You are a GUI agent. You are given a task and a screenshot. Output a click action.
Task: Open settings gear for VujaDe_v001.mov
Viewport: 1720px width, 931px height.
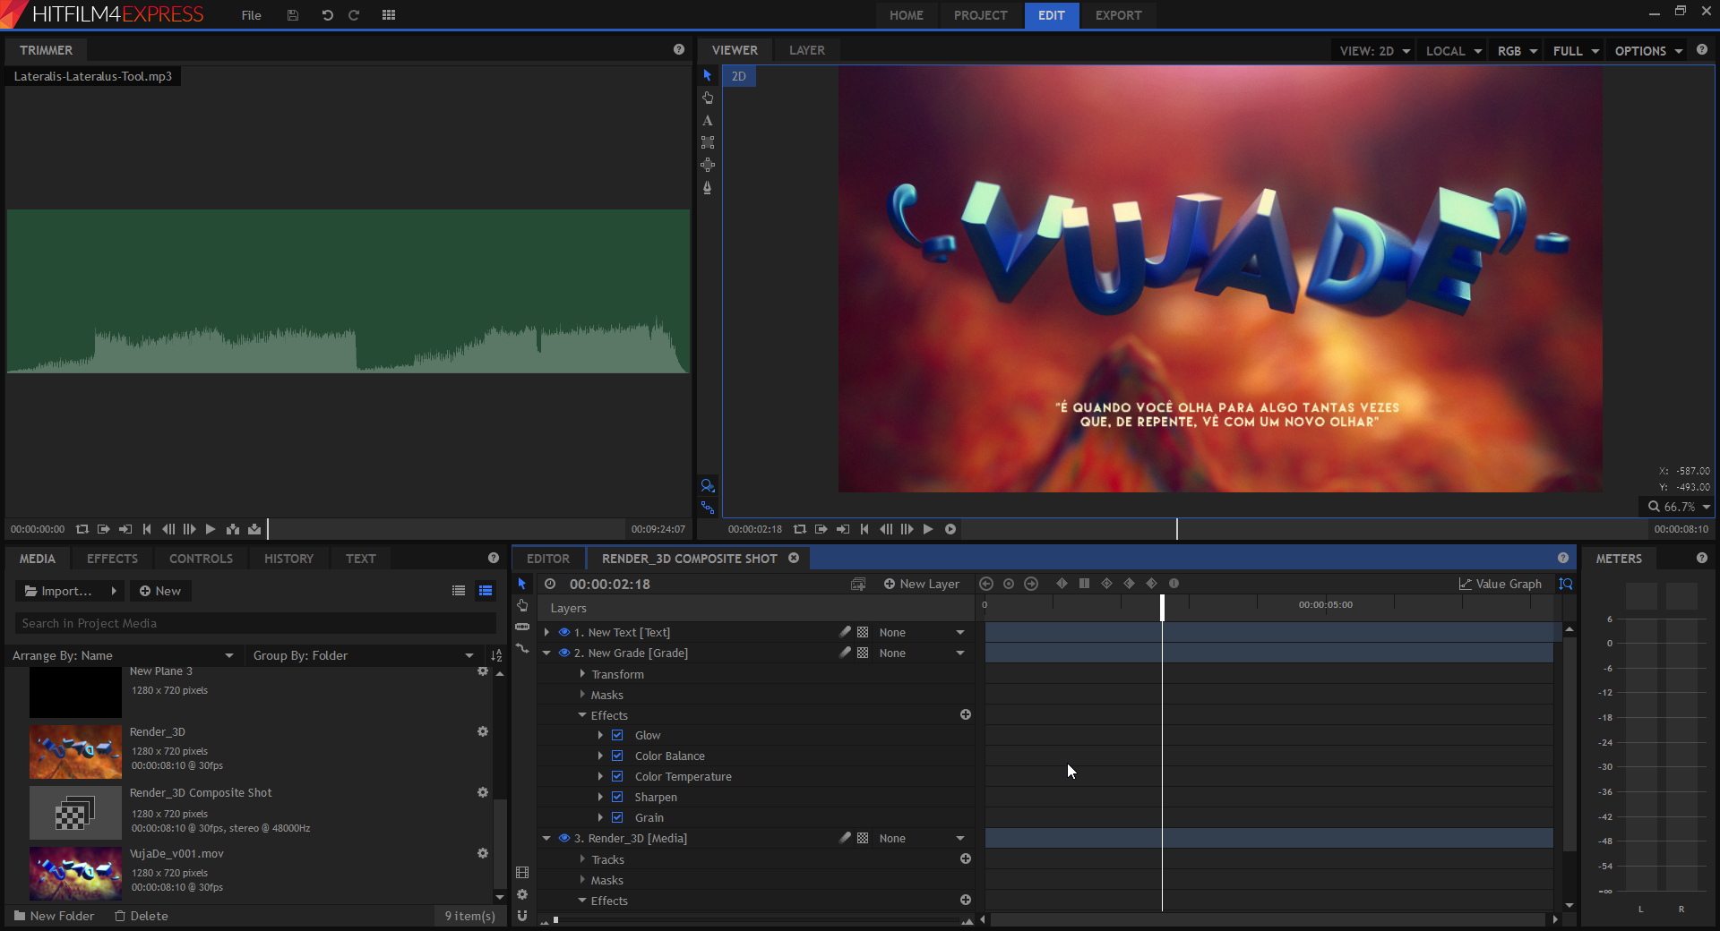(483, 853)
